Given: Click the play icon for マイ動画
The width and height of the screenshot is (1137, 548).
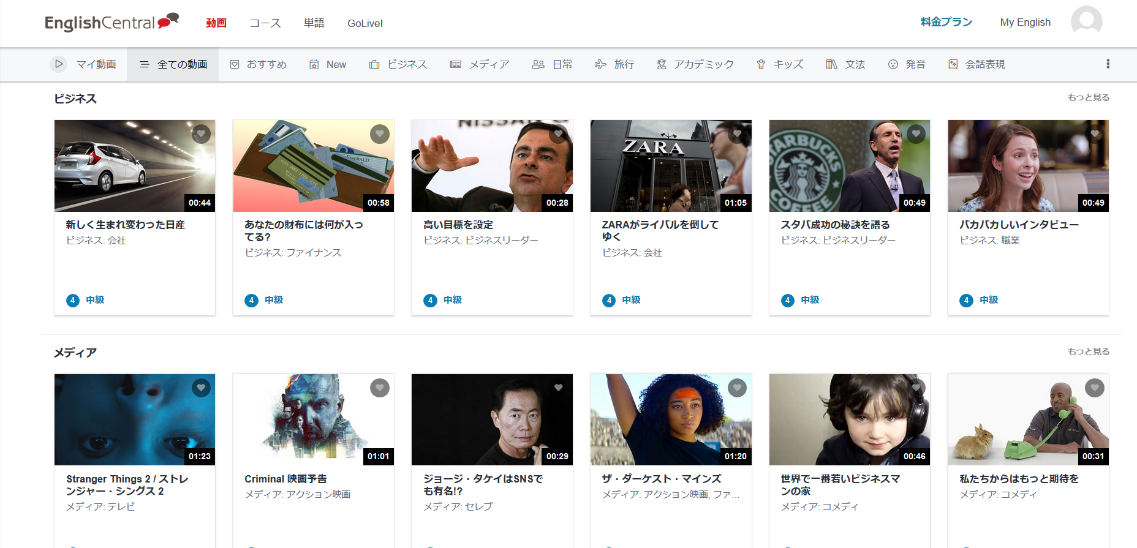Looking at the screenshot, I should pyautogui.click(x=59, y=64).
